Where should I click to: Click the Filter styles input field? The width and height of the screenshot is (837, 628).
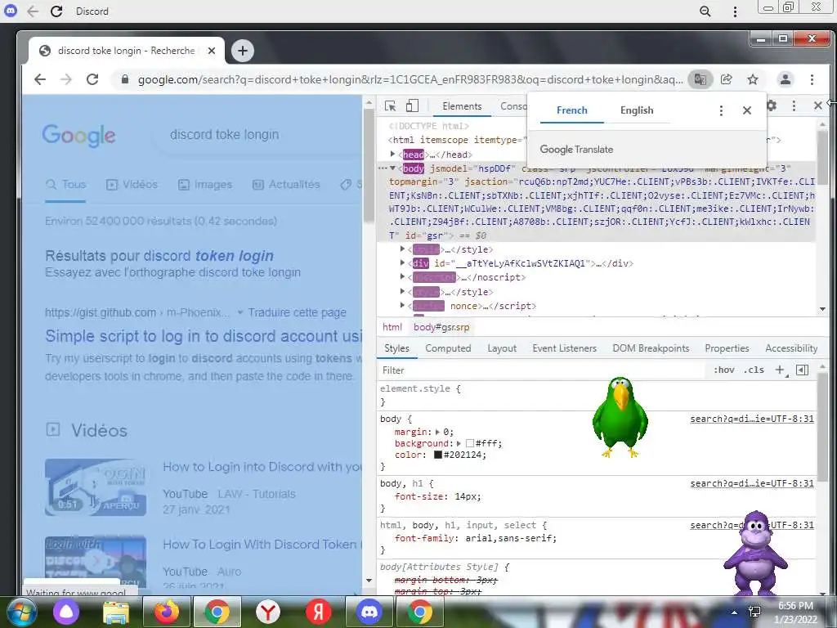coord(542,370)
